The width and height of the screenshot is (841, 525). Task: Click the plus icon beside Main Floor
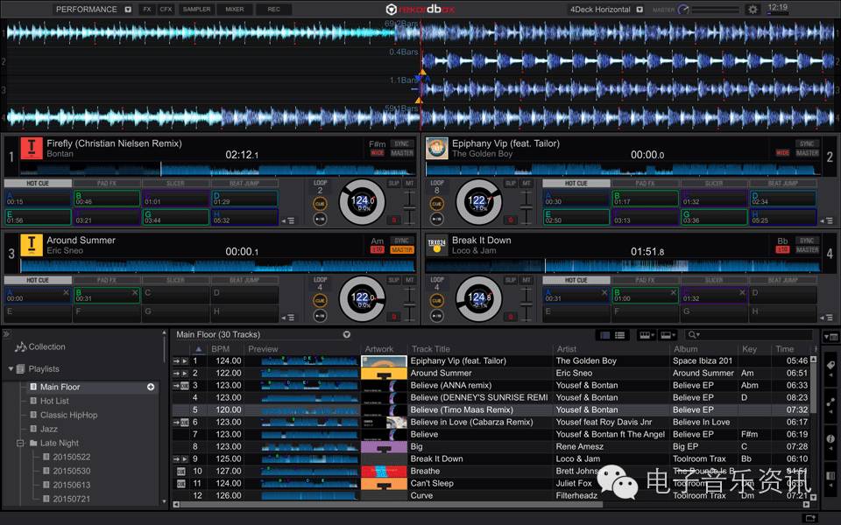click(151, 387)
